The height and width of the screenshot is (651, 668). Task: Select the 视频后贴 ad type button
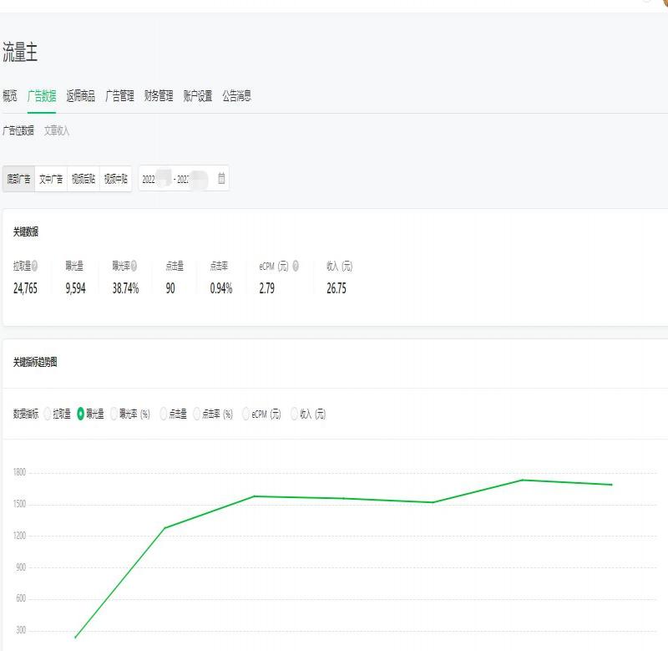click(x=83, y=179)
